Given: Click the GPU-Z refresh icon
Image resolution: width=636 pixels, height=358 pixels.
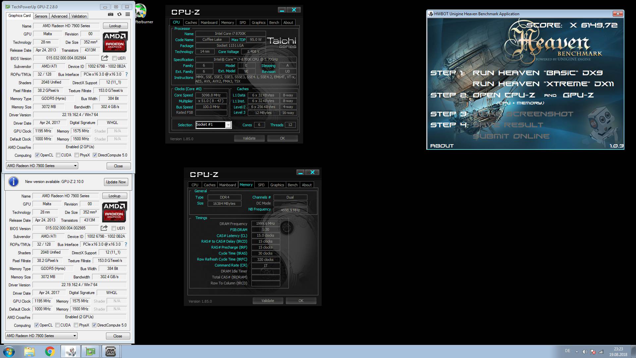Looking at the screenshot, I should click(x=119, y=15).
